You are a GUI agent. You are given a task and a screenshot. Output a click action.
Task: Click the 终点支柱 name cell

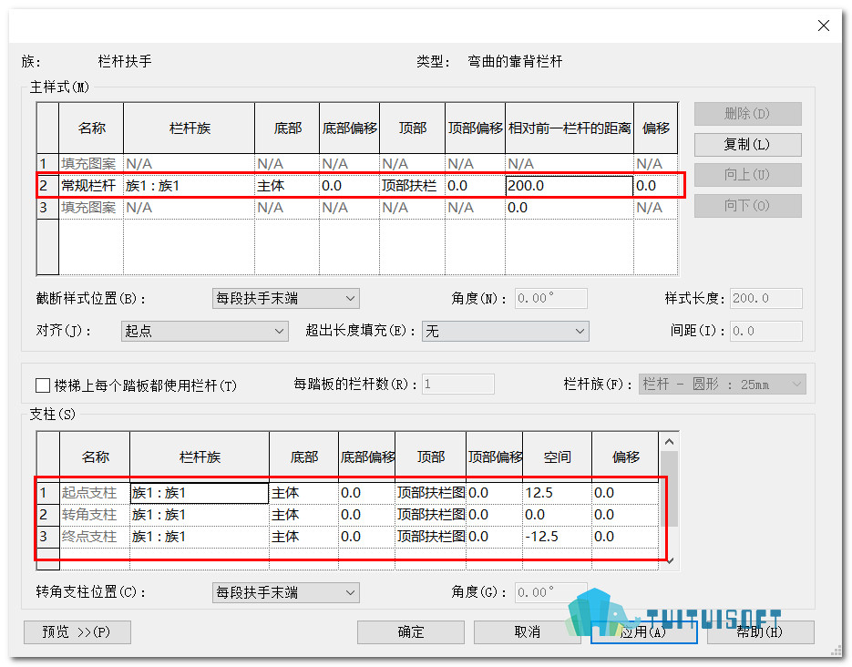(94, 537)
